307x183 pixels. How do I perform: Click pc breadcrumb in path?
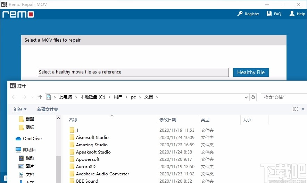(x=133, y=97)
